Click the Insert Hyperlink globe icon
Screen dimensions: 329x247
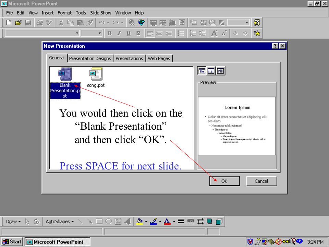pos(132,23)
